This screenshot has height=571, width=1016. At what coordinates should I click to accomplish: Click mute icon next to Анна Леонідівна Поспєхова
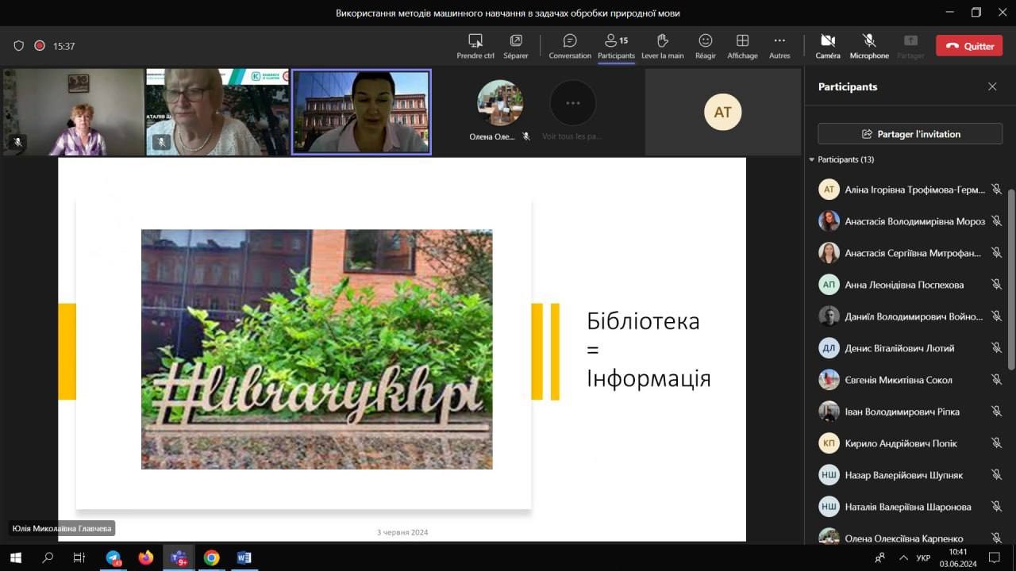[x=996, y=285]
